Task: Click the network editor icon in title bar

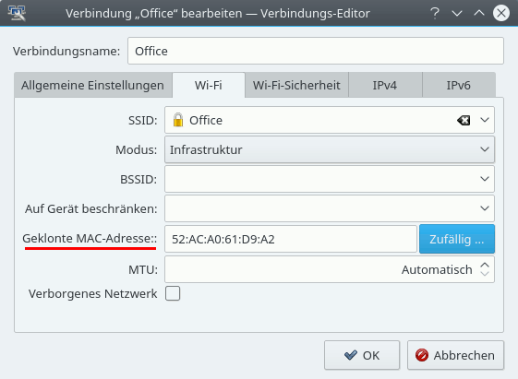Action: [17, 13]
